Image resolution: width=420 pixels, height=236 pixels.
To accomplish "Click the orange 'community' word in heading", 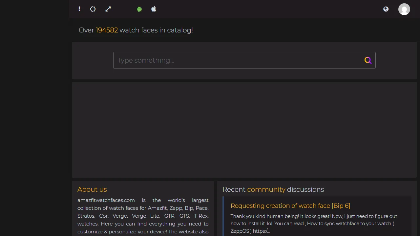I will tap(266, 189).
